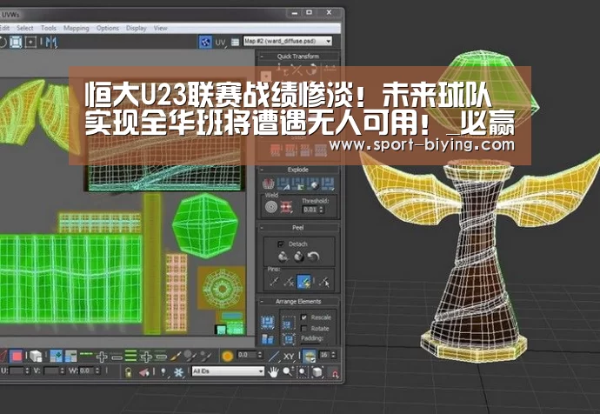
Task: Select Polygon sub-object mode red square
Action: click(16, 357)
